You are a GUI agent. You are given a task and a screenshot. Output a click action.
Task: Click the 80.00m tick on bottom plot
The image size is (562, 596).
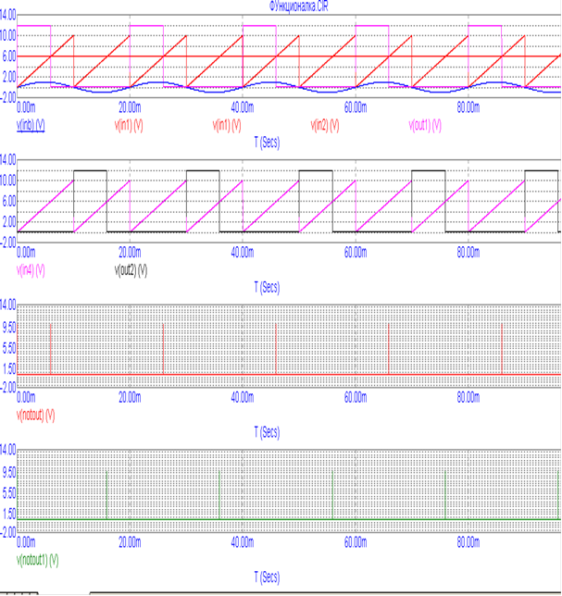point(468,543)
